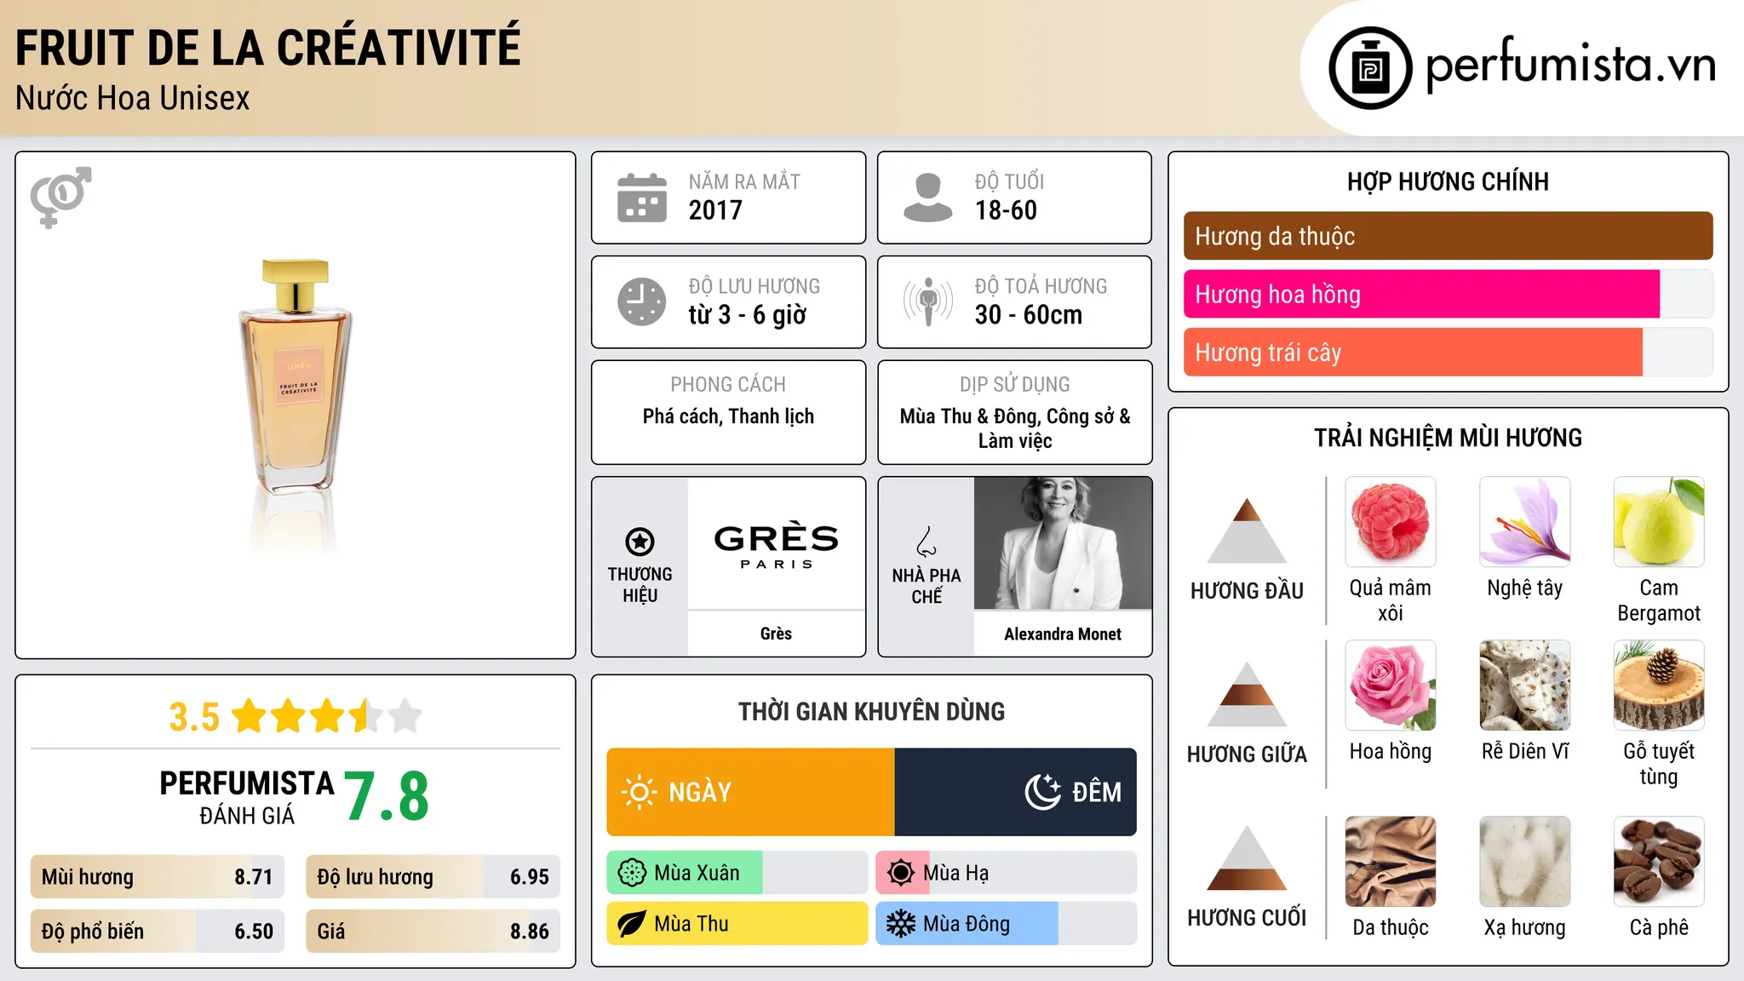1744x981 pixels.
Task: Click the star rating icons next to 3.5
Action: pos(327,716)
